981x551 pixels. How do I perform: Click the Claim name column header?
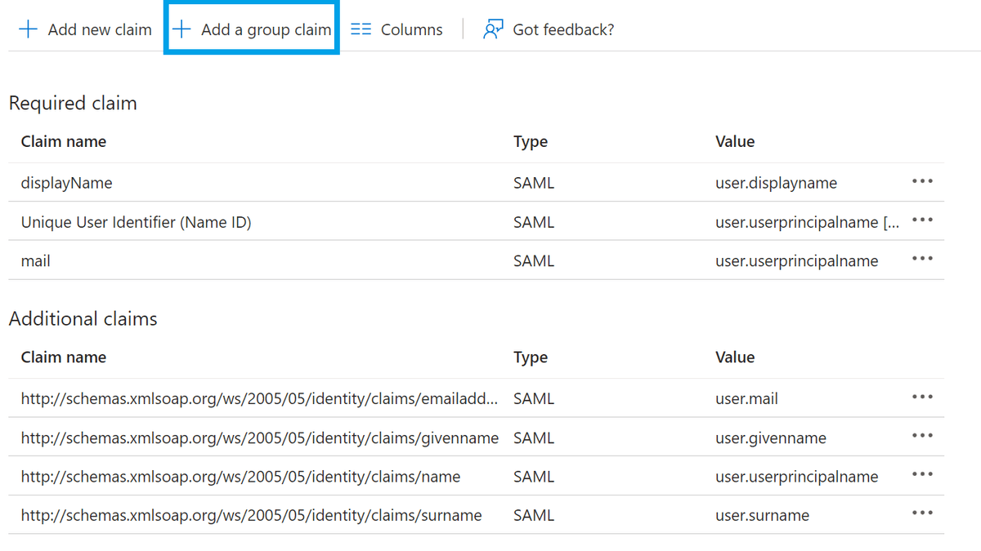tap(64, 140)
